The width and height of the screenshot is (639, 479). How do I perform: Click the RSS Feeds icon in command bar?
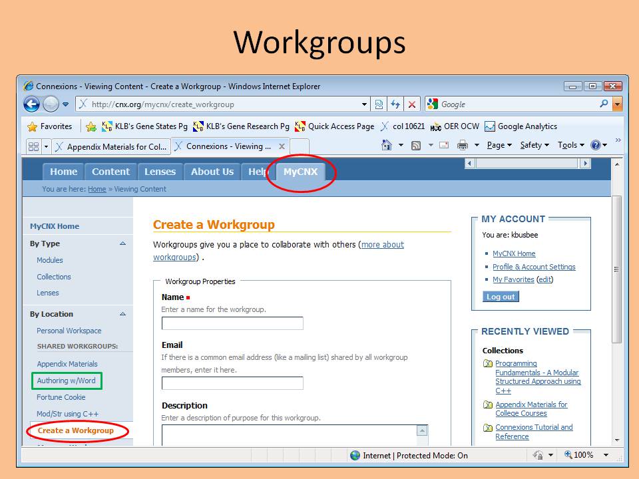[415, 146]
